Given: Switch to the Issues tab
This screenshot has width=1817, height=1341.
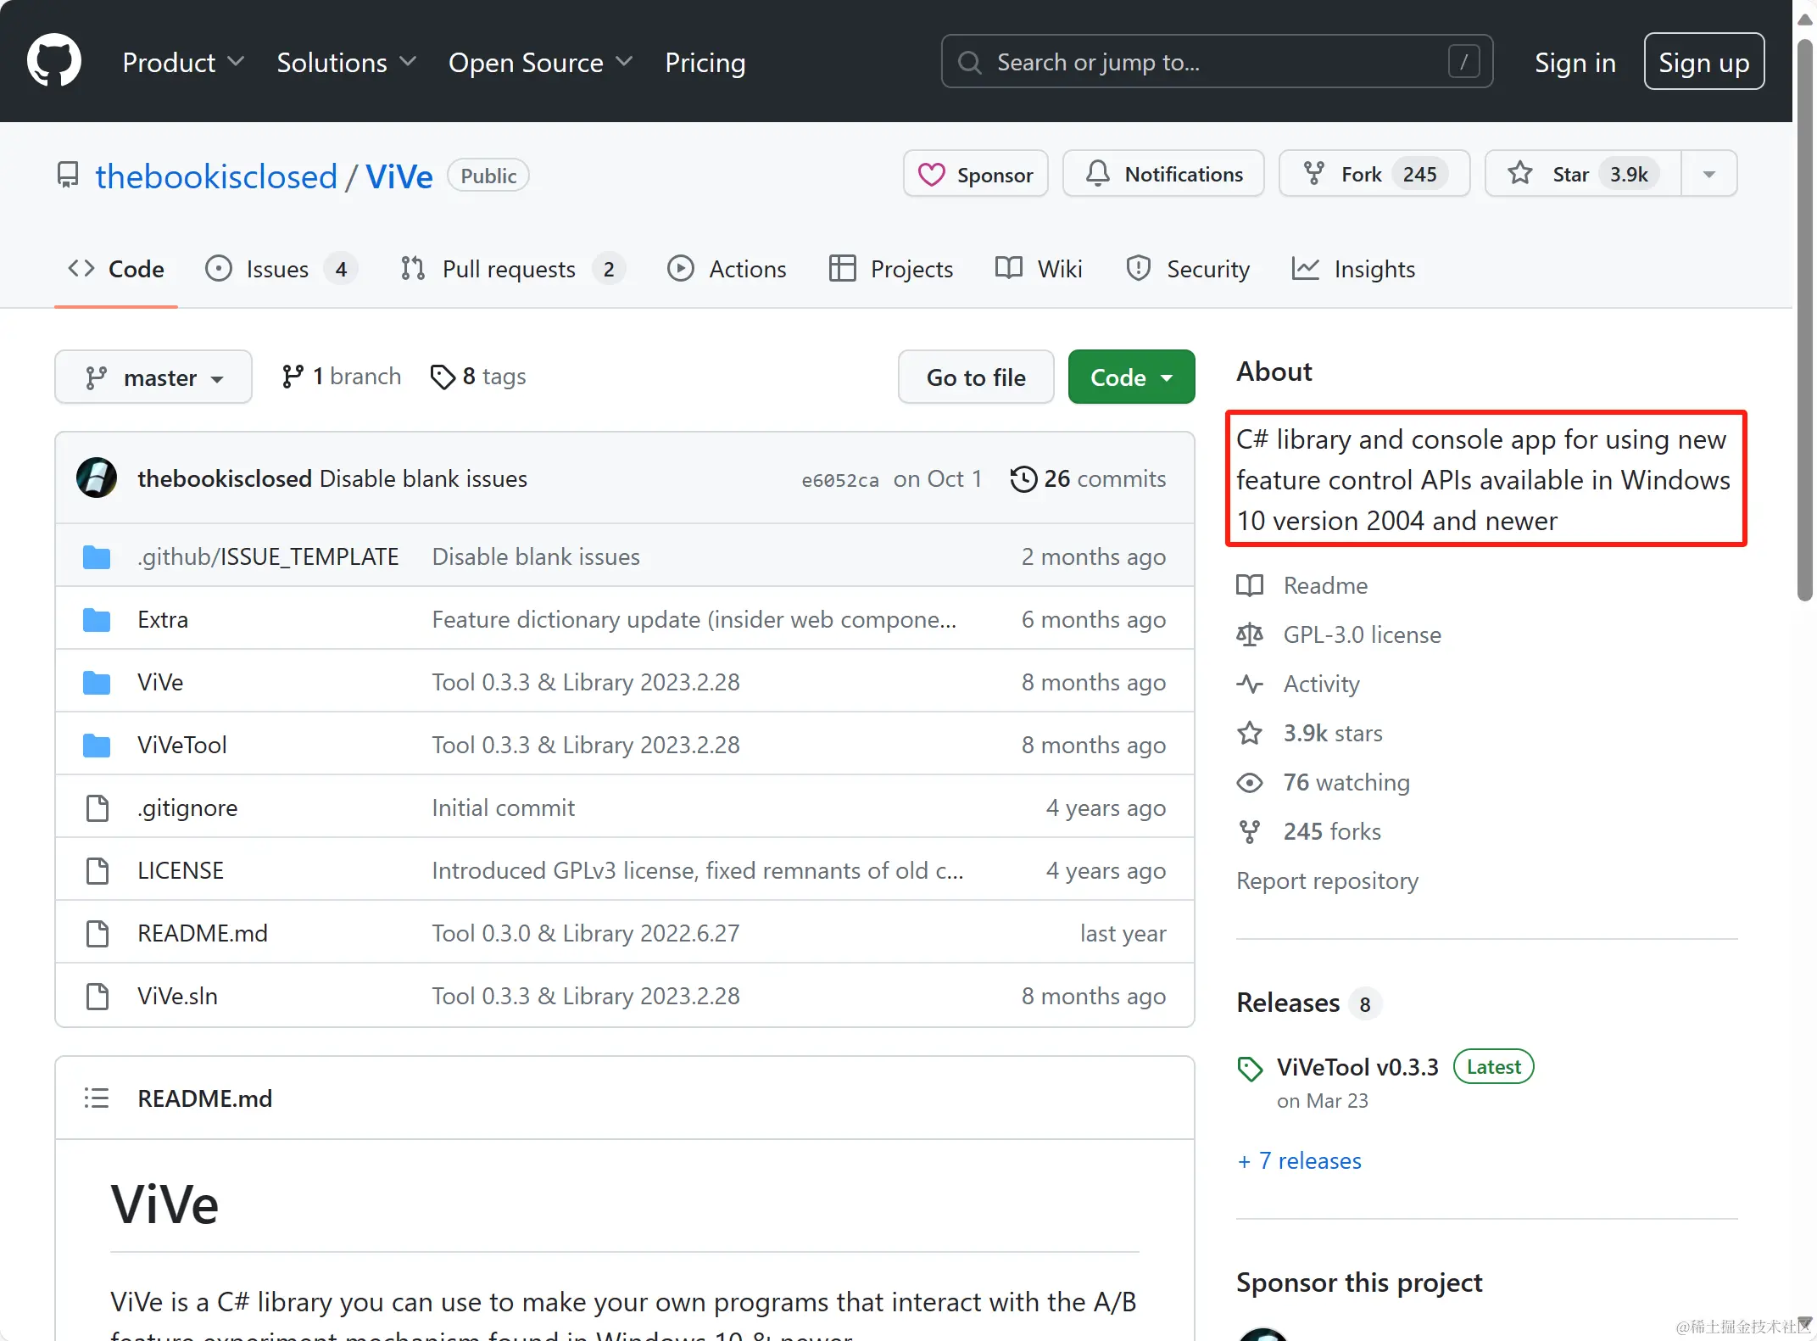Looking at the screenshot, I should (x=279, y=269).
